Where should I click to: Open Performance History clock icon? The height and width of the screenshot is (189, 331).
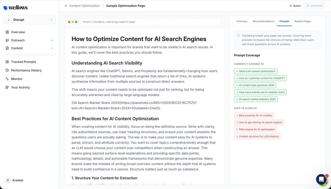click(x=7, y=71)
